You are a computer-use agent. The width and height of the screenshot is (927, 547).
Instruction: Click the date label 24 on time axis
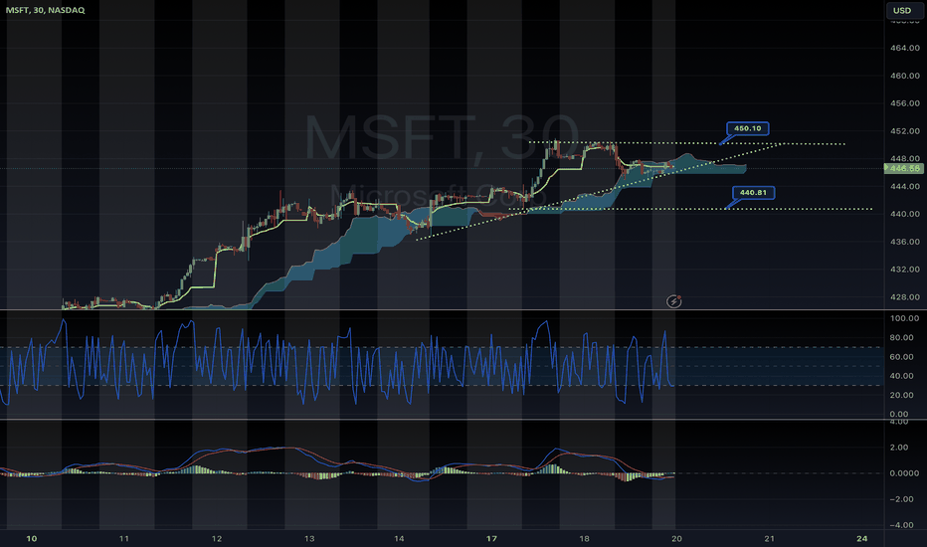point(862,538)
